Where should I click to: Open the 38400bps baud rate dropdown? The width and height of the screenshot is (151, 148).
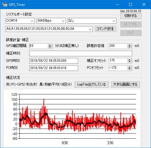(x=63, y=21)
